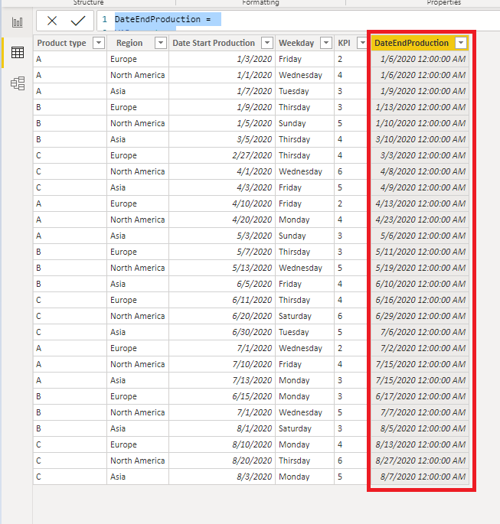The width and height of the screenshot is (500, 524).
Task: Select the 4/8/2020 12:00:00 AM cell
Action: [420, 171]
